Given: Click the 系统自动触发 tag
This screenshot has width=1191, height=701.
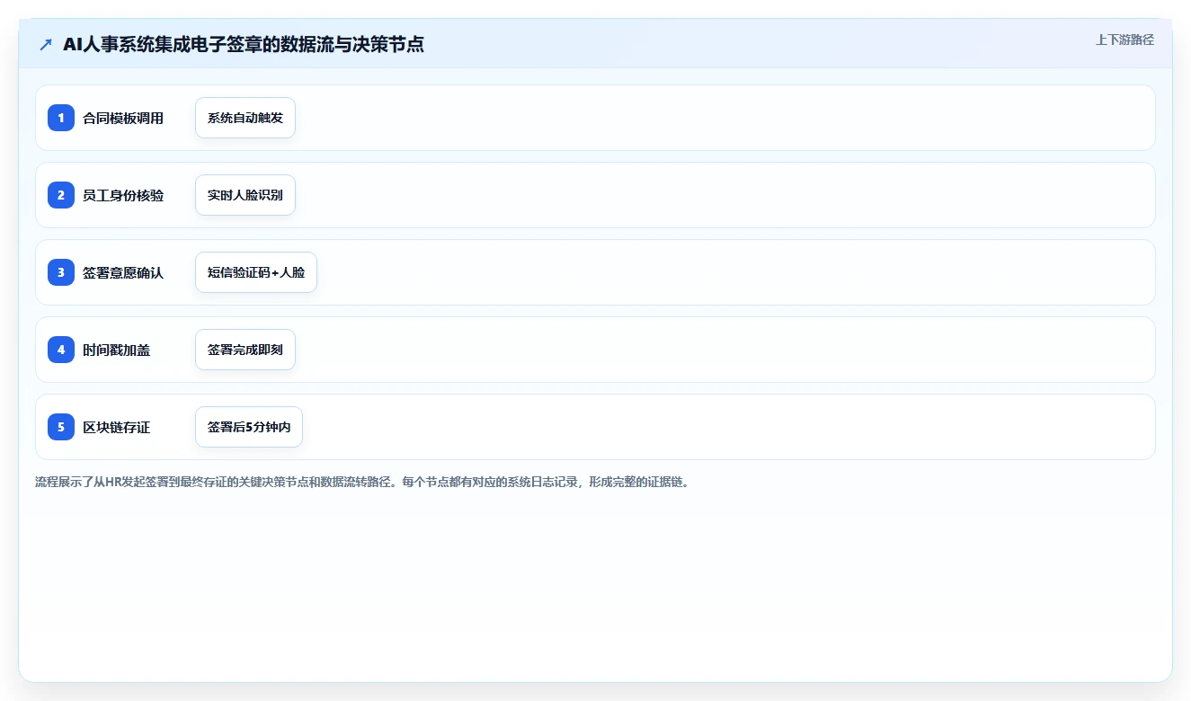Looking at the screenshot, I should click(x=245, y=118).
